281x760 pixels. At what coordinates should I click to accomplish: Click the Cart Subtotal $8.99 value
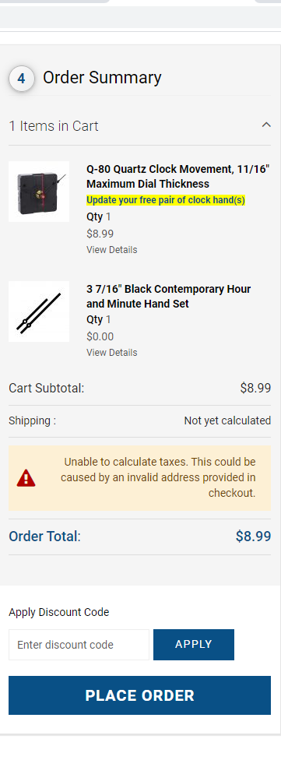pos(255,388)
